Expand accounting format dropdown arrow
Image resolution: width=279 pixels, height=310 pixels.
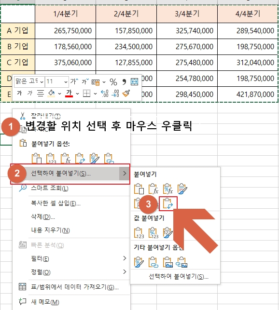click(104, 82)
